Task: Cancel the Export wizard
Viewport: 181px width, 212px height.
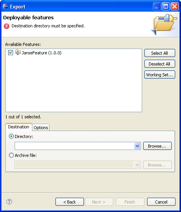Action: tap(161, 202)
